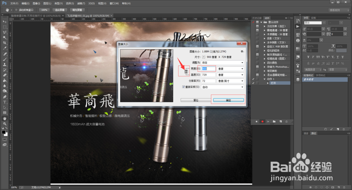The image size is (352, 190).
Task: Collapse the 默认动作 action set
Action: pos(261,22)
